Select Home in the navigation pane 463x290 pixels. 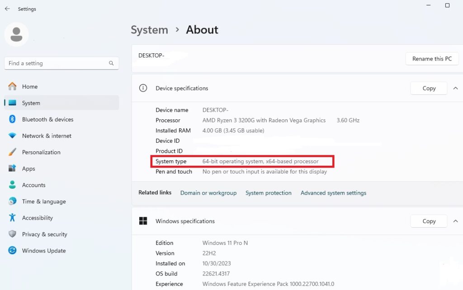30,86
